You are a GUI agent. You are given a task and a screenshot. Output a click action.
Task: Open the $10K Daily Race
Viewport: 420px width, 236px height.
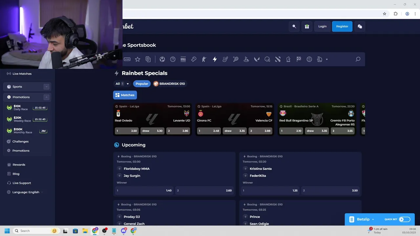point(27,108)
